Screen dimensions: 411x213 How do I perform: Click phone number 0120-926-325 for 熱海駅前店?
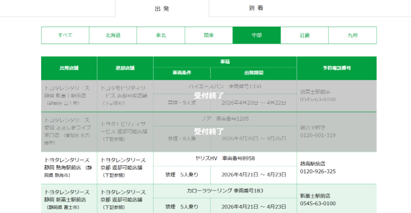pos(318,171)
